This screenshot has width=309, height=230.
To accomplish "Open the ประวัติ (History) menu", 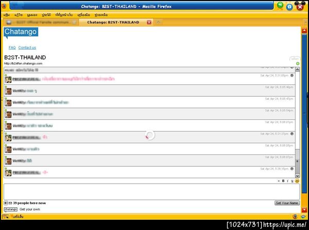I will tap(46, 15).
